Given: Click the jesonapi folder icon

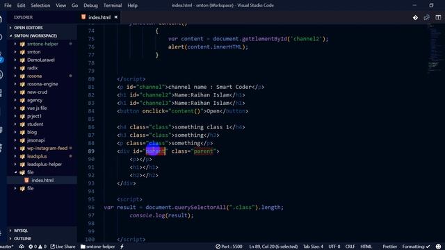Looking at the screenshot, I should tap(22, 140).
